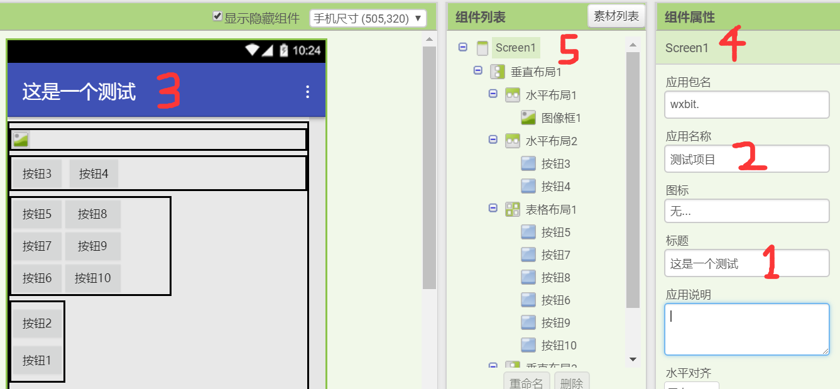The width and height of the screenshot is (840, 389).
Task: Click the 表格布局1 table layout icon
Action: tap(513, 209)
